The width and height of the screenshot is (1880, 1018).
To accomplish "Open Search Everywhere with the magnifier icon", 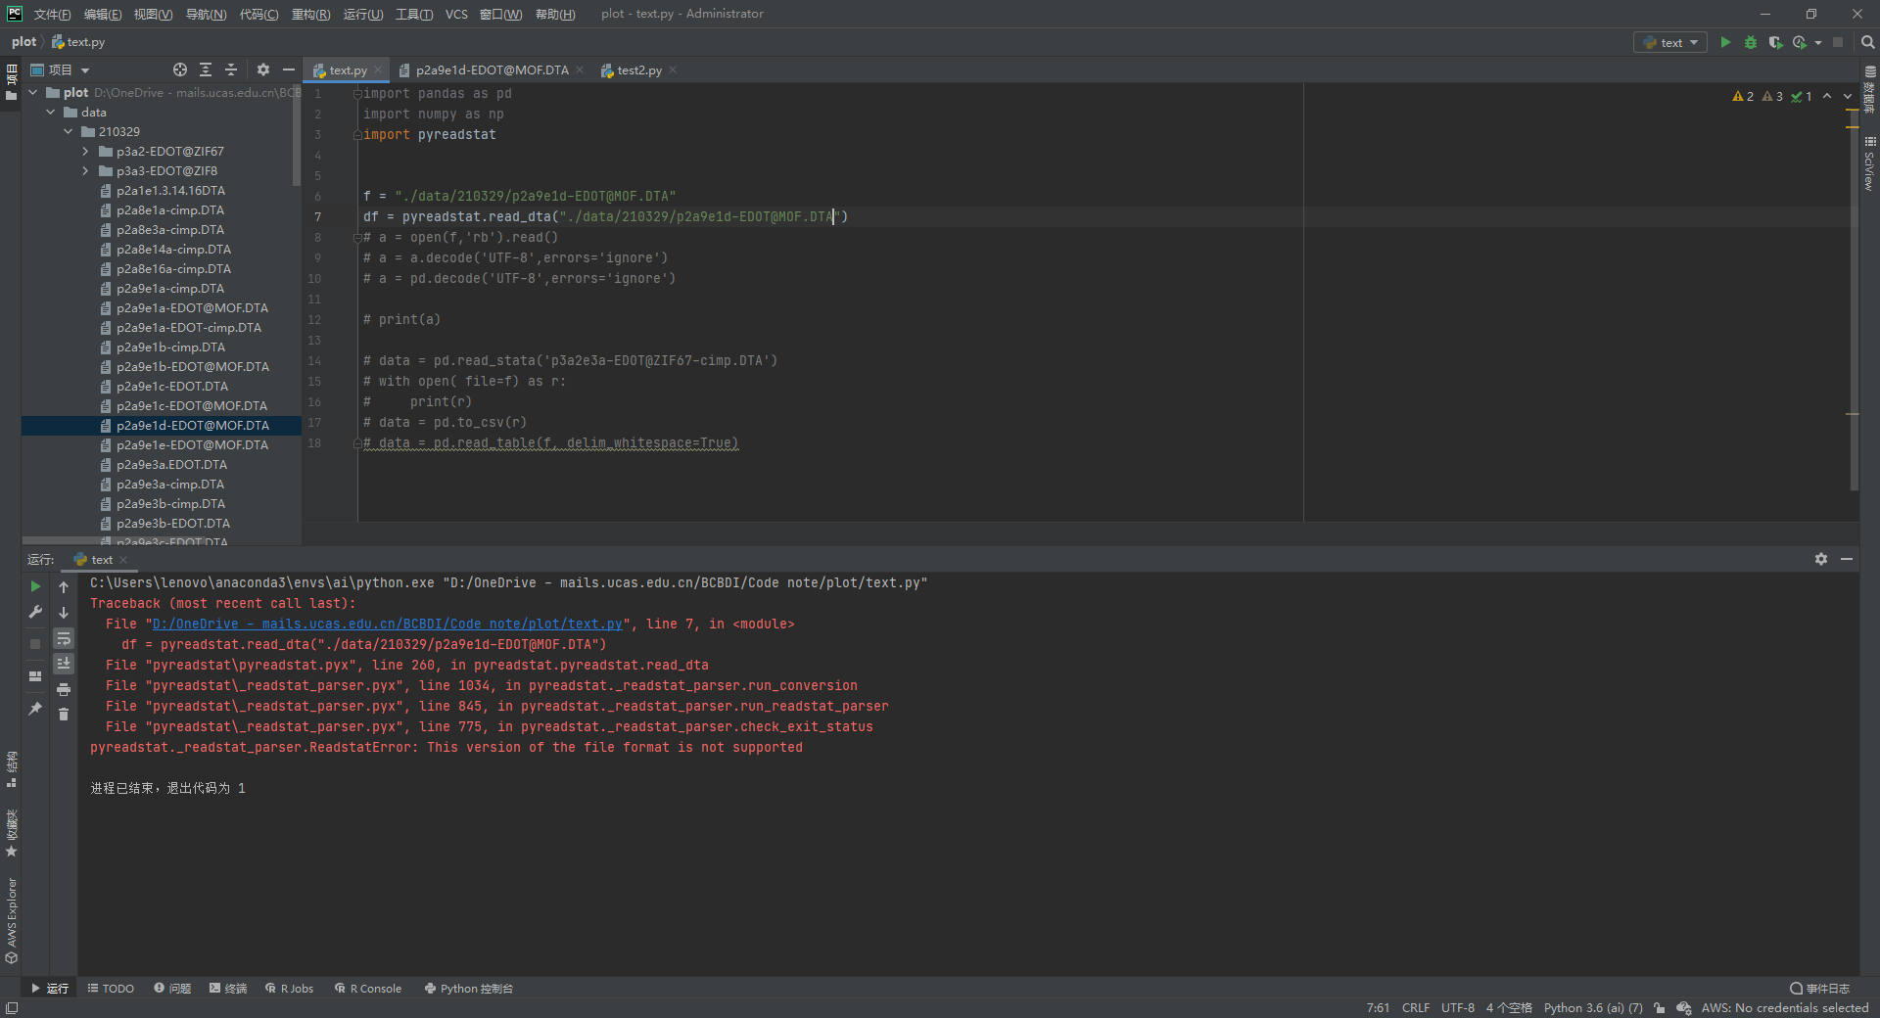I will pos(1867,42).
